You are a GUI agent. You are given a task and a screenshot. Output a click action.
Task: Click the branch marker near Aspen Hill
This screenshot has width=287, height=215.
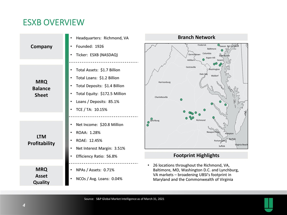[x=203, y=60]
